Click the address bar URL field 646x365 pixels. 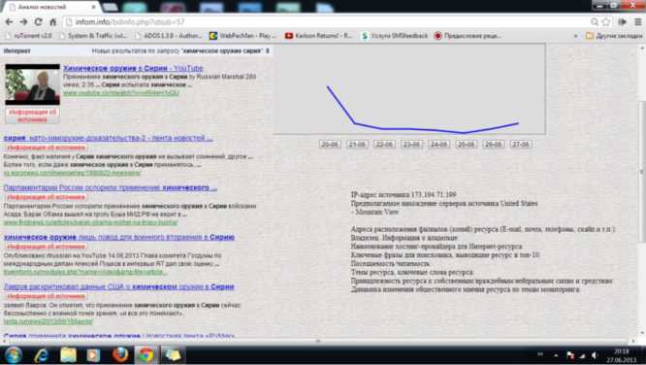click(x=326, y=22)
